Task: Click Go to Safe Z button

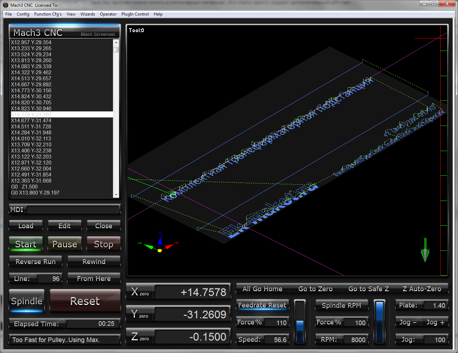Action: tap(369, 289)
